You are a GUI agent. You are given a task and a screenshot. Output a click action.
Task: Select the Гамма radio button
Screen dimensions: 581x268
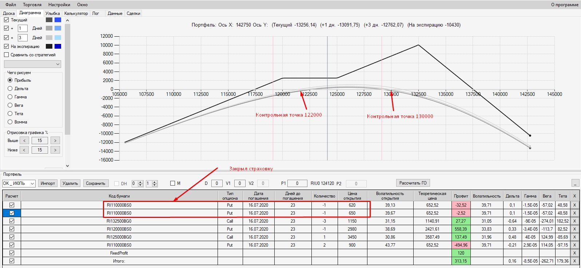click(10, 97)
